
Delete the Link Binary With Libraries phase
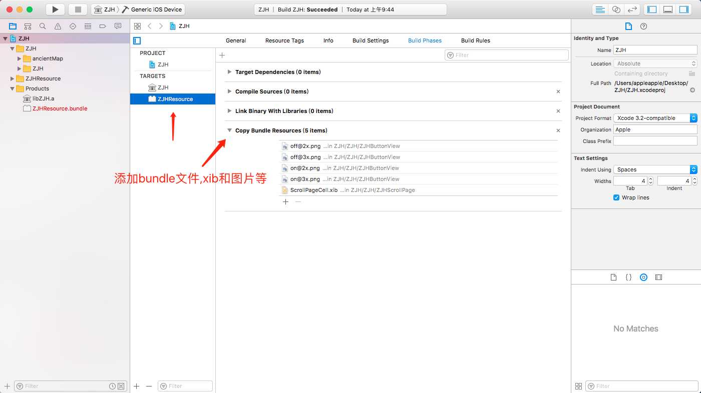(558, 111)
